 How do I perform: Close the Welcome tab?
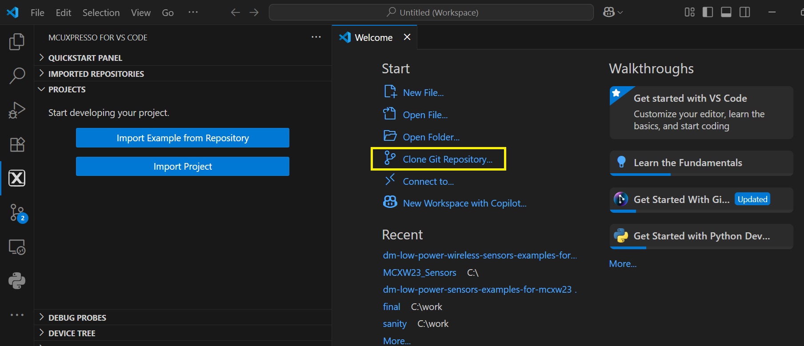[407, 37]
